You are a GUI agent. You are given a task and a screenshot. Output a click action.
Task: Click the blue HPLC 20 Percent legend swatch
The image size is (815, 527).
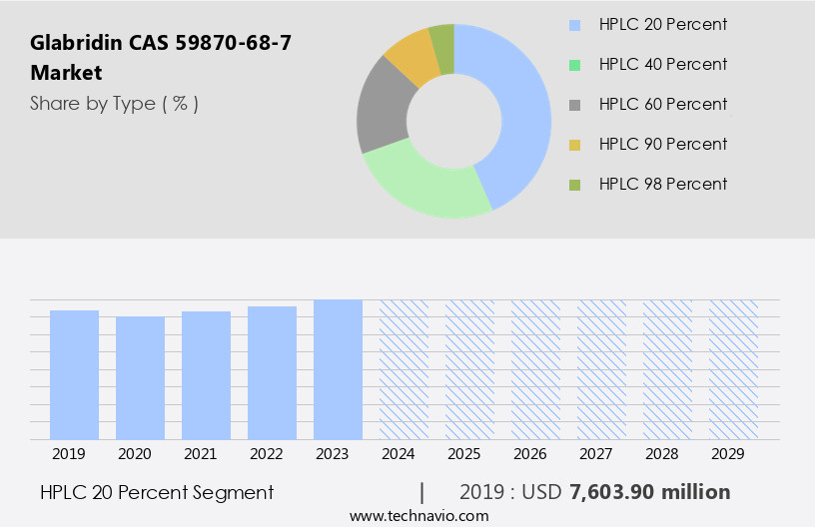click(x=574, y=25)
